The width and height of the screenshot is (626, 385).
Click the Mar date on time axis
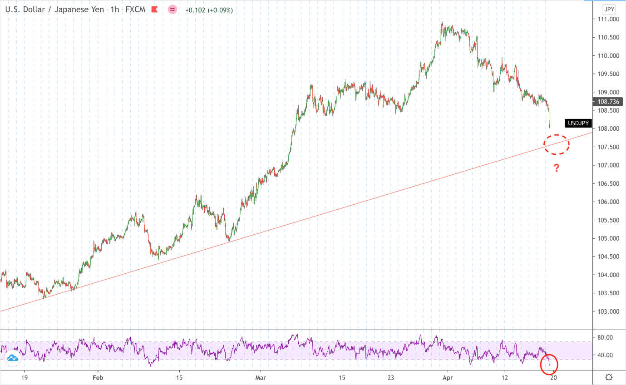[261, 377]
